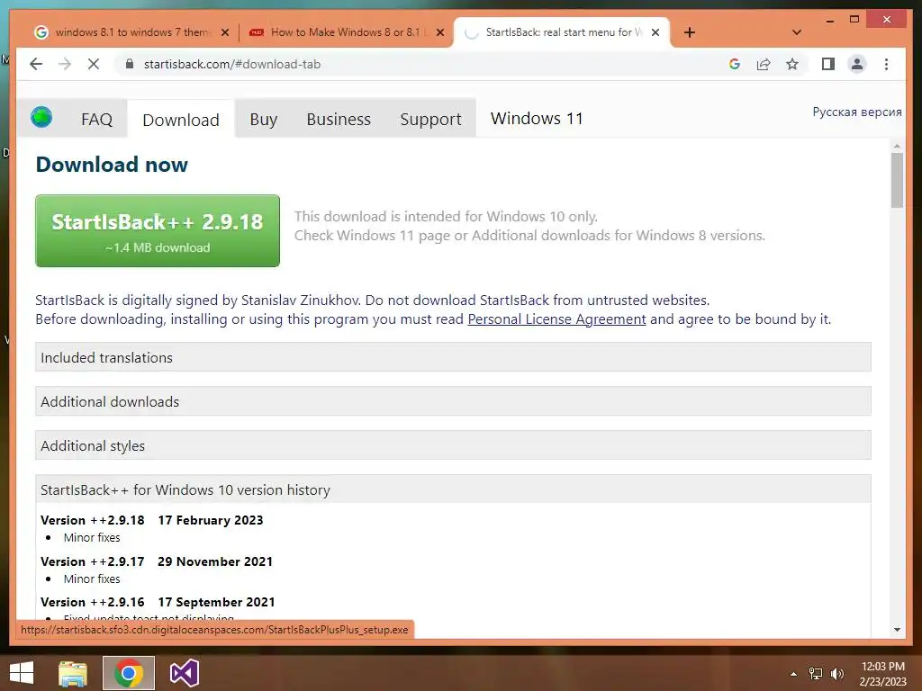922x691 pixels.
Task: Open the Support page tab
Action: (430, 120)
